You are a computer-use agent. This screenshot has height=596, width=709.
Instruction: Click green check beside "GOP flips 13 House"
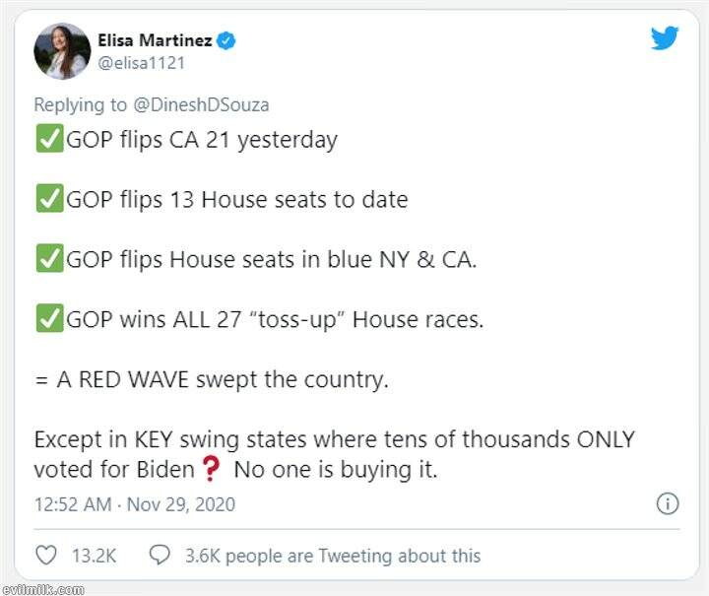pos(48,200)
